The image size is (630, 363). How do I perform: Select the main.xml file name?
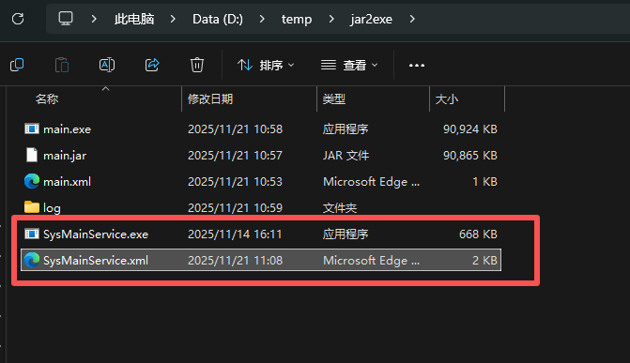(x=67, y=182)
